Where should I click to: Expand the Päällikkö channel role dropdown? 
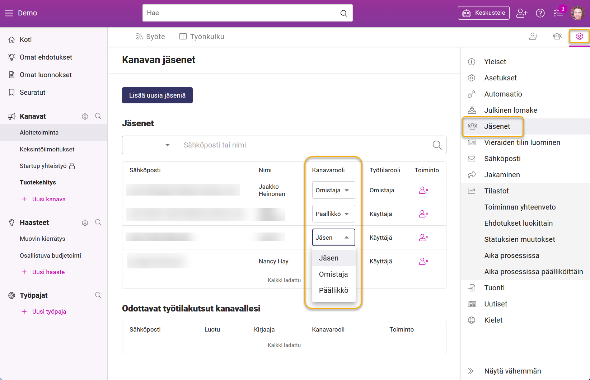pyautogui.click(x=333, y=214)
